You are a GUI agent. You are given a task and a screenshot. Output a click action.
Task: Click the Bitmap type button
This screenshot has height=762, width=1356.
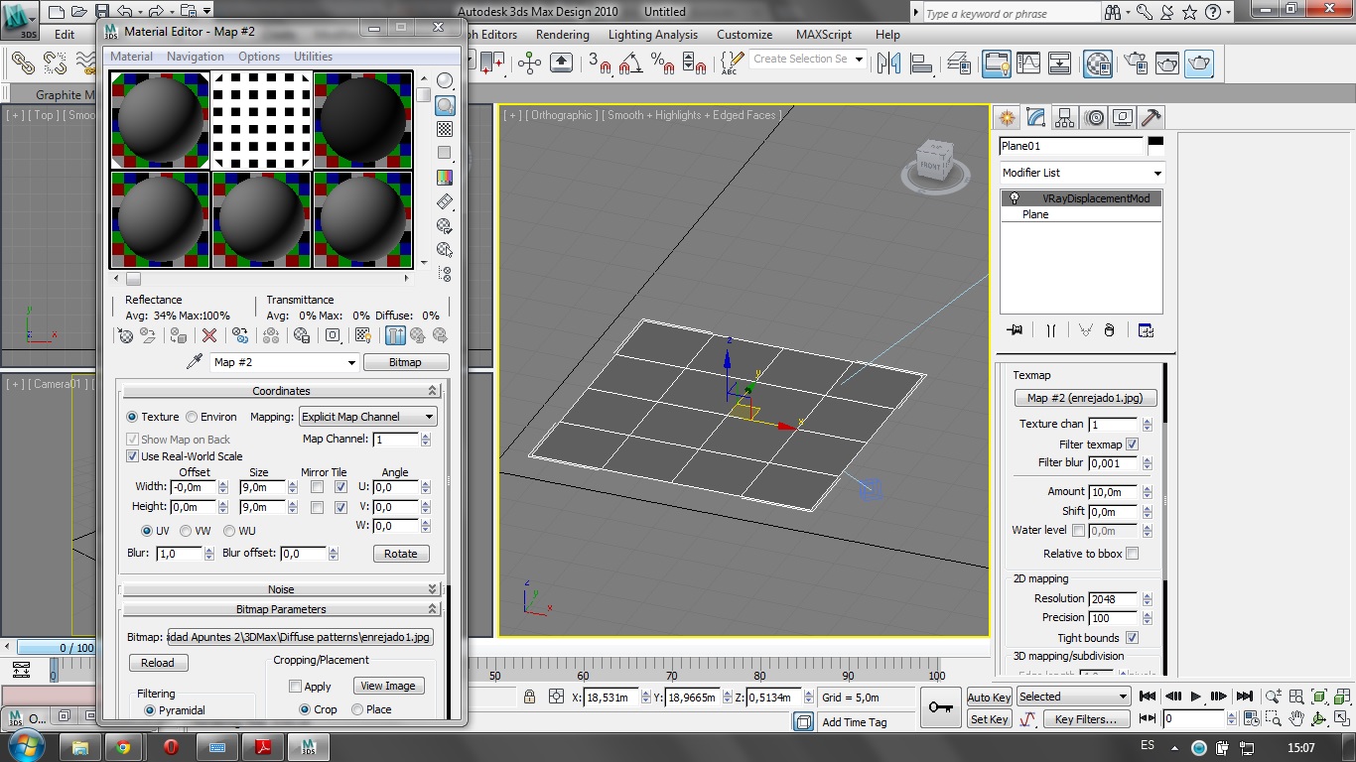tap(405, 362)
